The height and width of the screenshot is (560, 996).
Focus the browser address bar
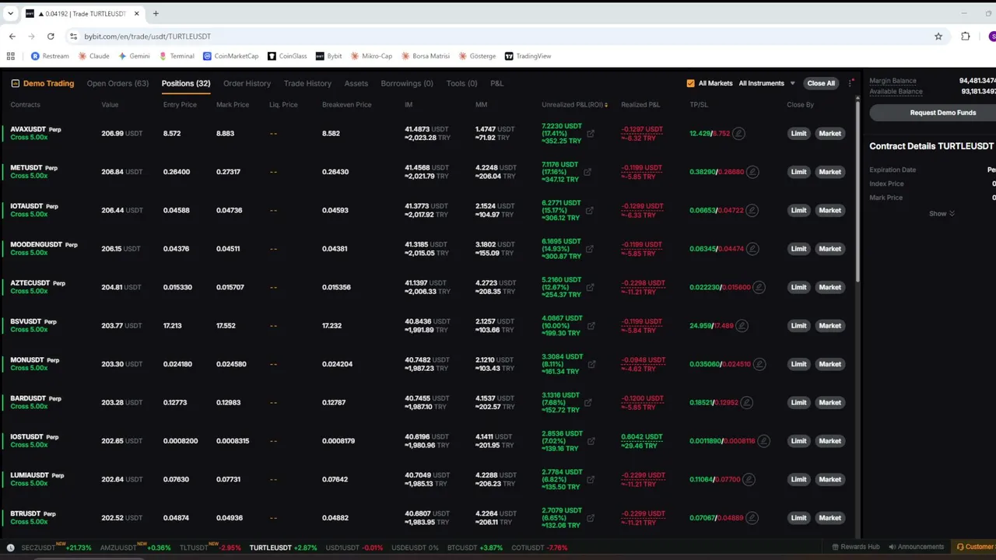pos(498,37)
